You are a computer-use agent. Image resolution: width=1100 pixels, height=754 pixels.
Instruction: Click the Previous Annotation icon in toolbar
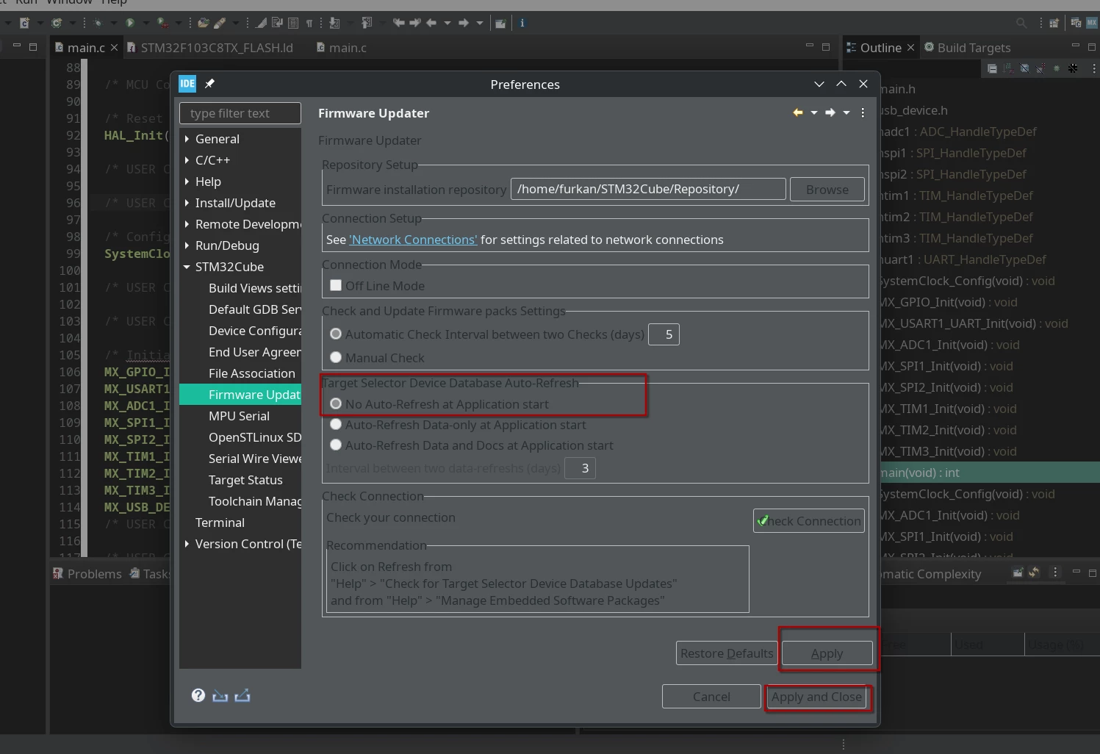click(x=367, y=23)
